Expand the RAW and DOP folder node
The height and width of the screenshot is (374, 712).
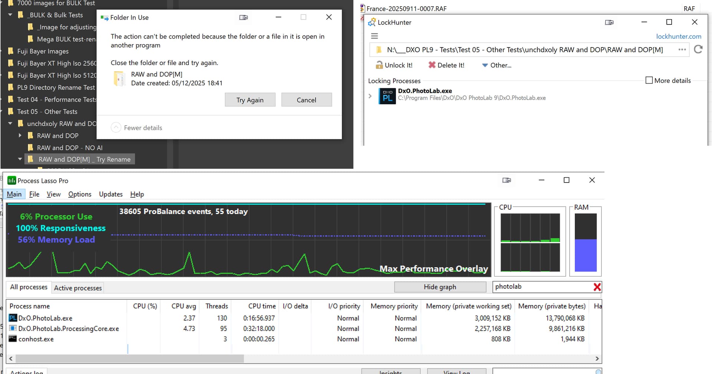(20, 136)
